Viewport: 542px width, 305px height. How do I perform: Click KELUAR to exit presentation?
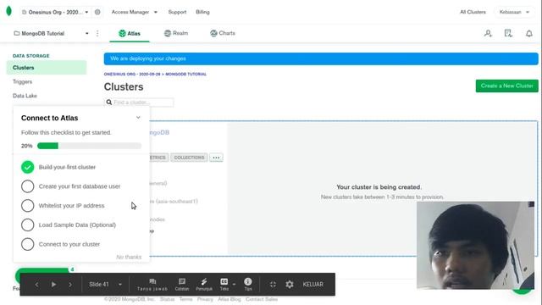coord(312,285)
